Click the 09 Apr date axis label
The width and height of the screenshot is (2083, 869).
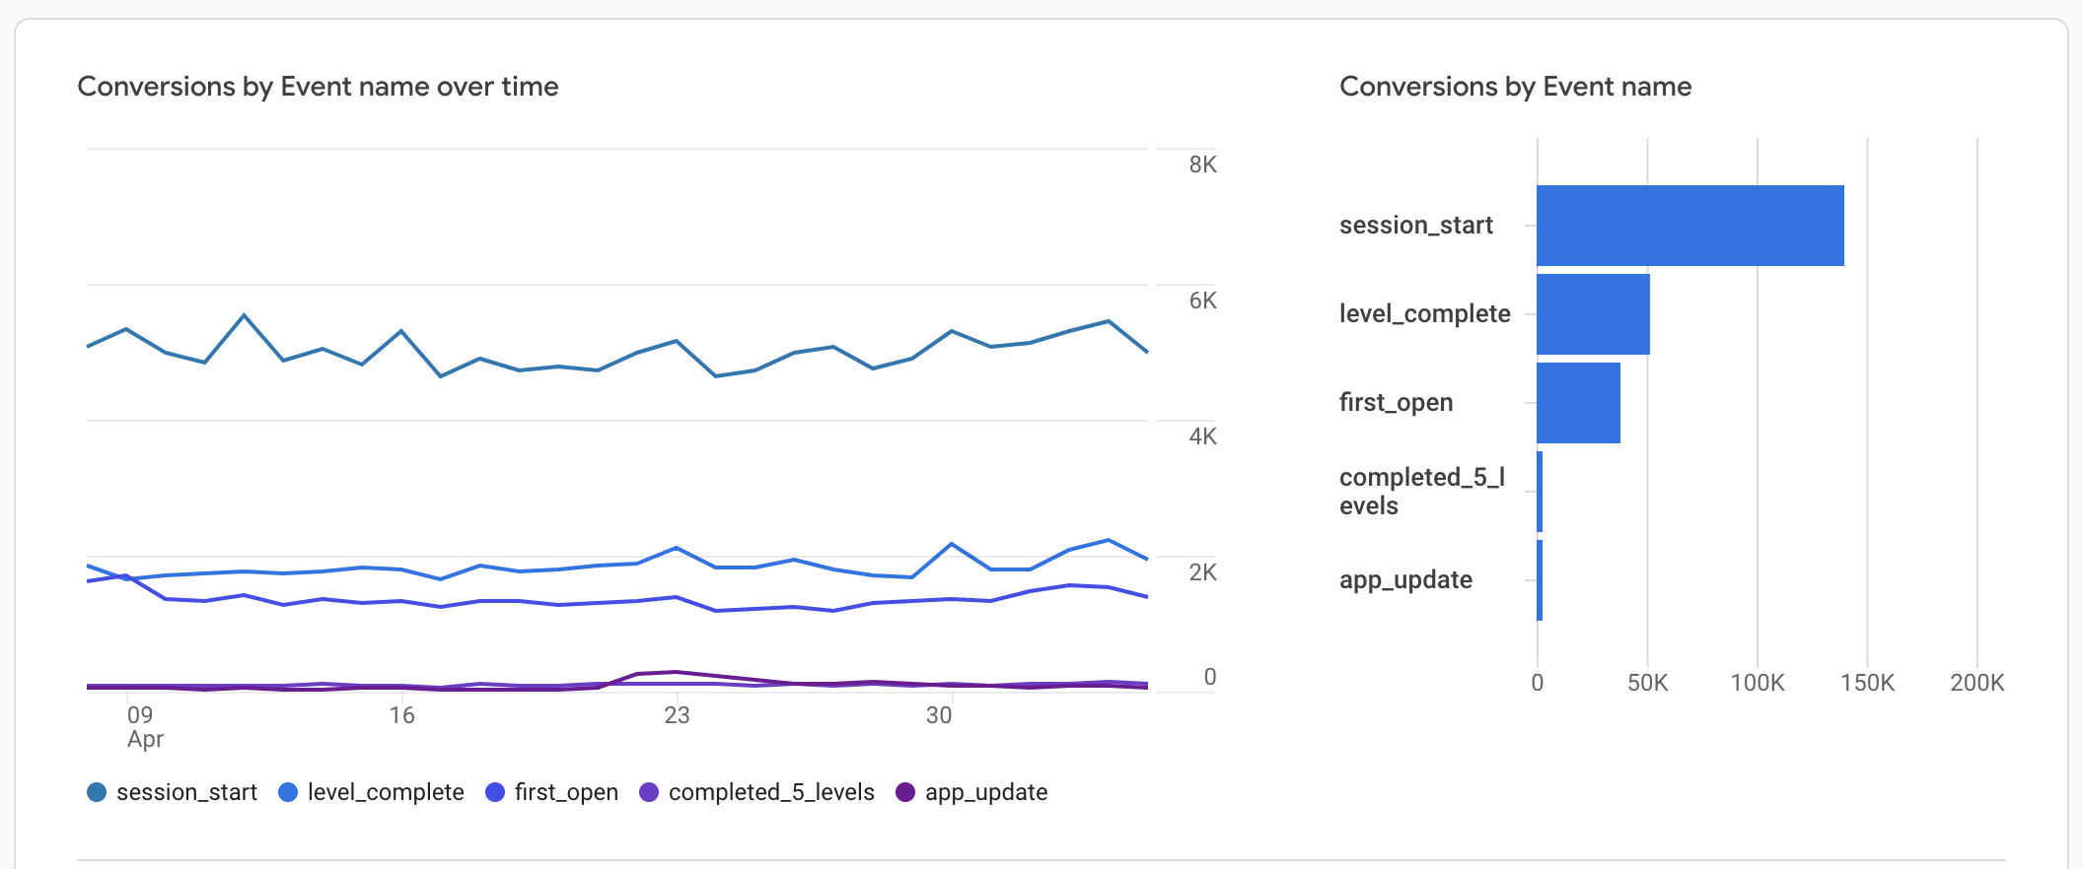[145, 727]
